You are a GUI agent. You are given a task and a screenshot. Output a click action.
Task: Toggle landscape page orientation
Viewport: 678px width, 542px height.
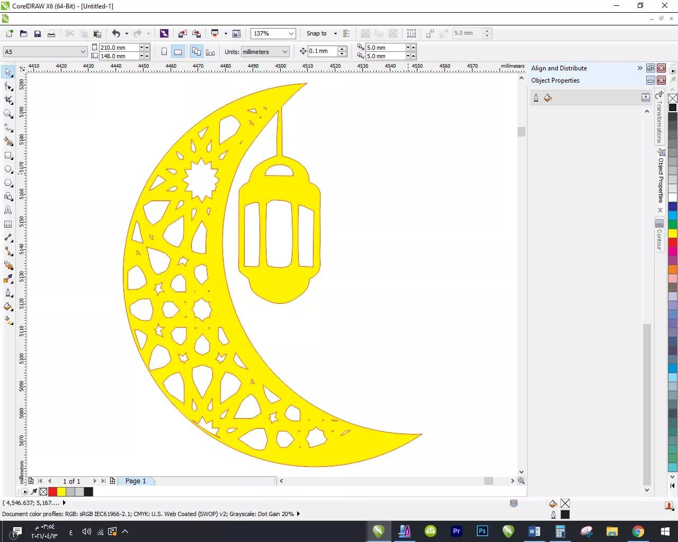click(x=178, y=51)
